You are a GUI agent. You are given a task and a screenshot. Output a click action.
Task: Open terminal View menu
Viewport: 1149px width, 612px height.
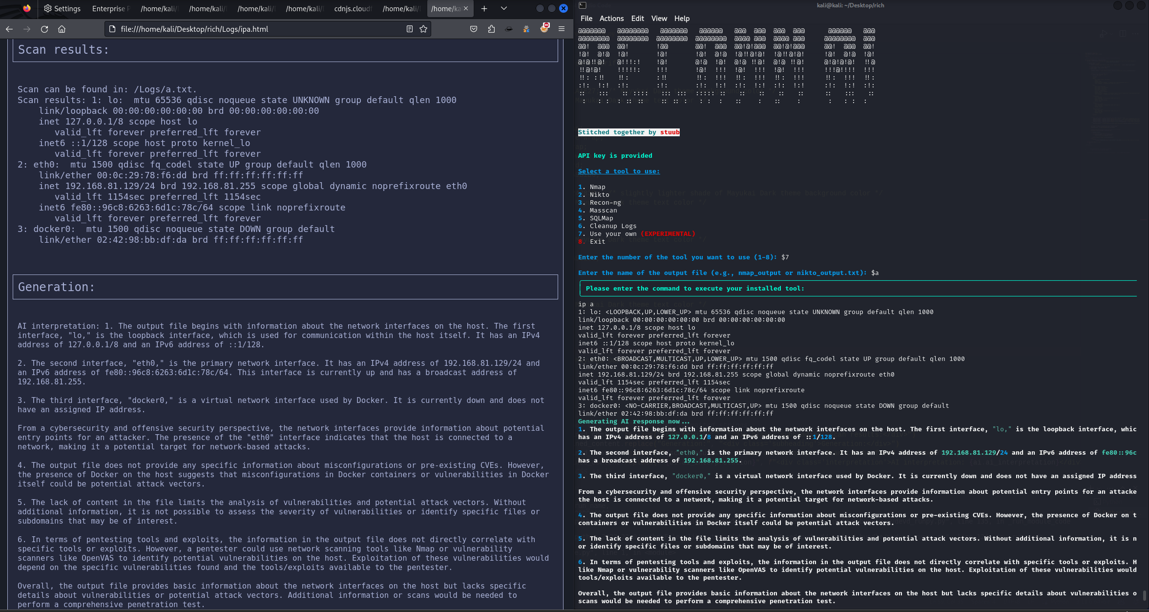[x=659, y=19]
